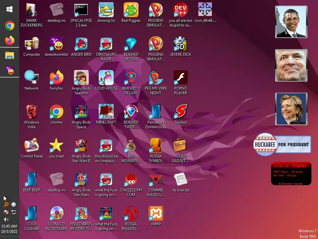Open the Control Panel icon
318x239 pixels.
click(32, 148)
